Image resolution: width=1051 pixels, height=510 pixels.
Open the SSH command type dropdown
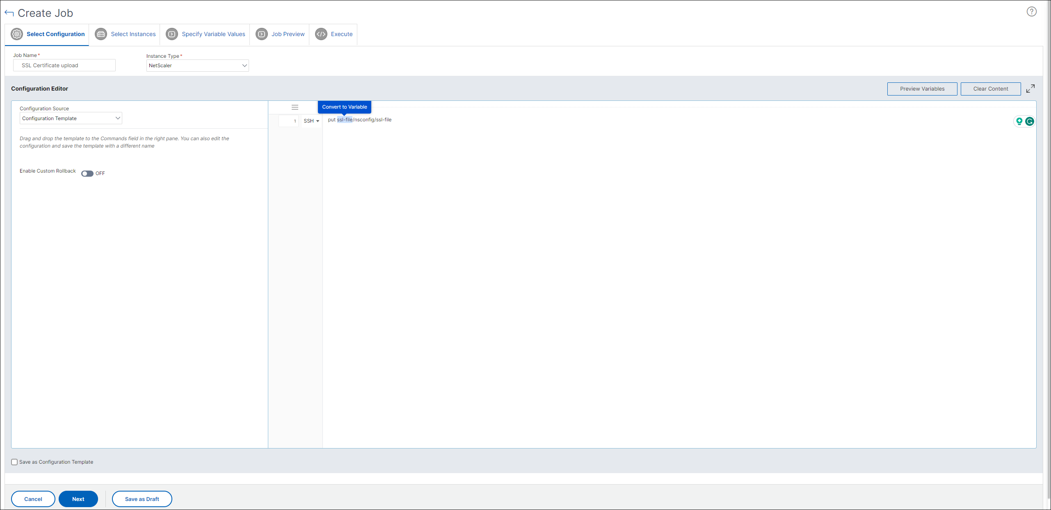(311, 121)
